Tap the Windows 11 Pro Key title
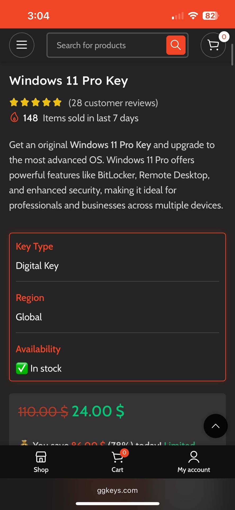This screenshot has height=510, width=235. pos(69,80)
